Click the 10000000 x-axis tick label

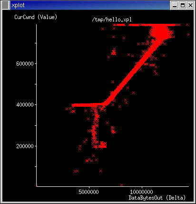pos(142,192)
